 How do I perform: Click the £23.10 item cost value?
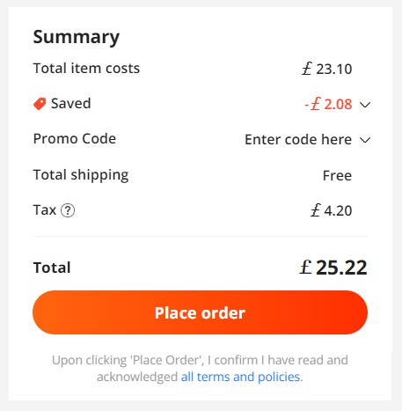click(327, 69)
